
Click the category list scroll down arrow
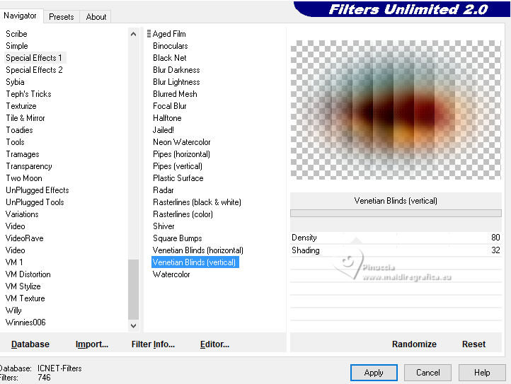pos(133,325)
